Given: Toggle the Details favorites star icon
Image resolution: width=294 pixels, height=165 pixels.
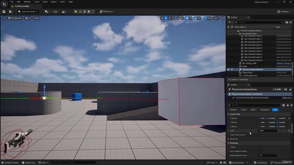Looking at the screenshot, I should tap(288, 105).
